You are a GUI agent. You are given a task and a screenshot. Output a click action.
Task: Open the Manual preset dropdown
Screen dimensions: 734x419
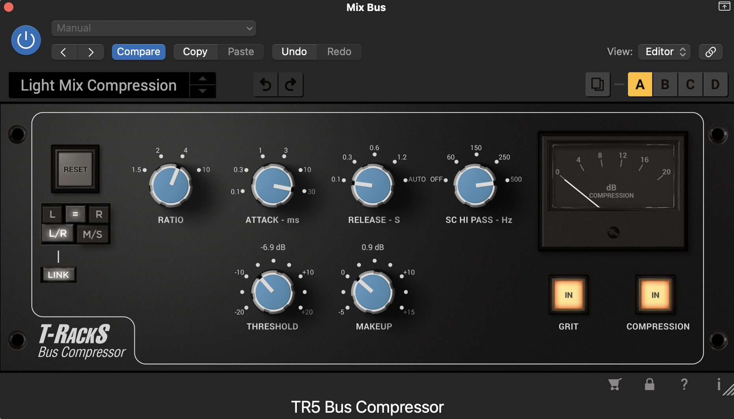(x=154, y=28)
